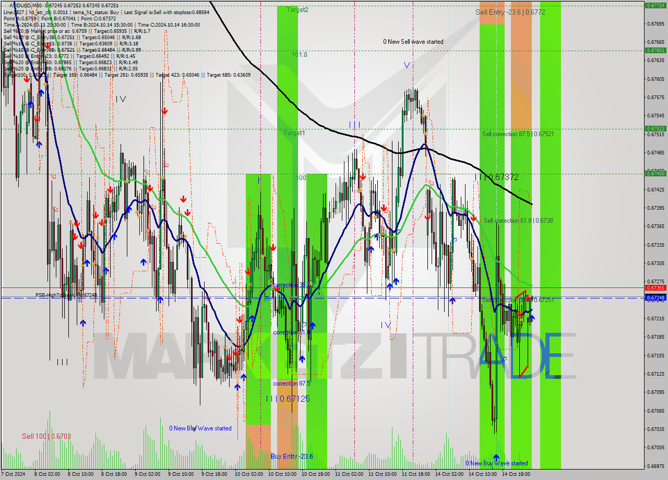Click '0 New Sell wave started' annotation
The width and height of the screenshot is (668, 480).
[x=413, y=42]
